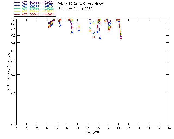This screenshot has height=139, width=174.
Task: Click the y-axis tick label 0.2
Action: coord(13,93)
